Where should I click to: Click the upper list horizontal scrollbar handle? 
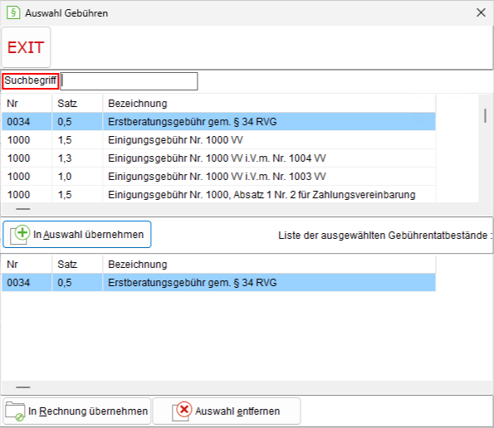pyautogui.click(x=23, y=209)
